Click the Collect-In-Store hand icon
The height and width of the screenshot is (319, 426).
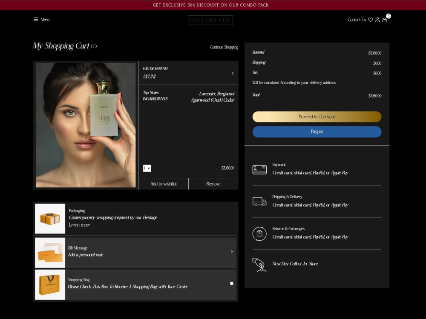tap(259, 265)
